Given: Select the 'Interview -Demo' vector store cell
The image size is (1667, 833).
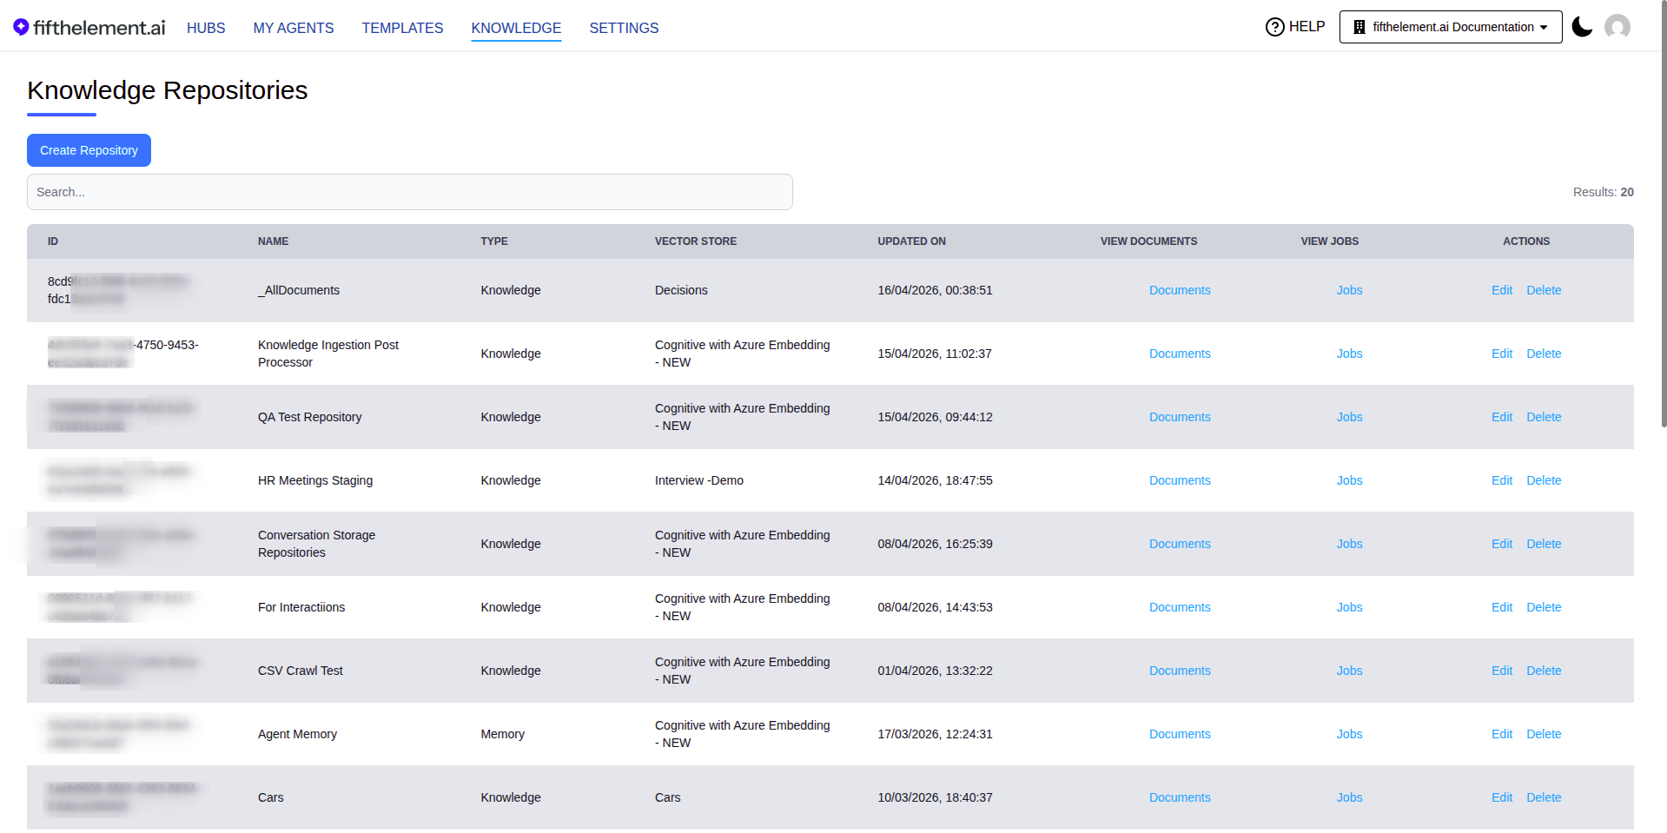Looking at the screenshot, I should [698, 480].
